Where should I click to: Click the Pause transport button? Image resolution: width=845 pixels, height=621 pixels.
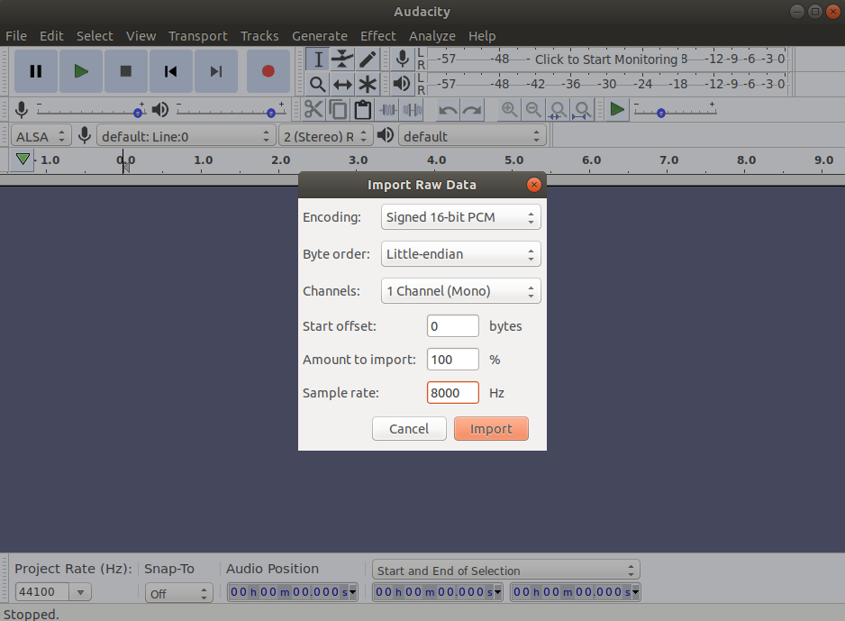35,71
